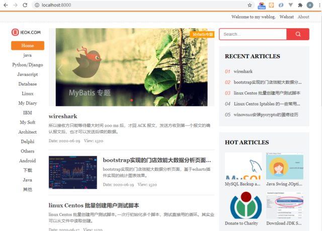Click the IEOK.COM site logo

pyautogui.click(x=26, y=32)
